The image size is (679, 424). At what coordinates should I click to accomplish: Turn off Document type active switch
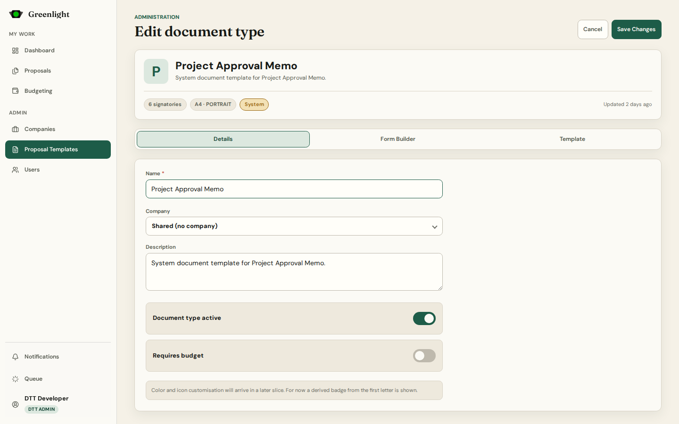pos(424,318)
